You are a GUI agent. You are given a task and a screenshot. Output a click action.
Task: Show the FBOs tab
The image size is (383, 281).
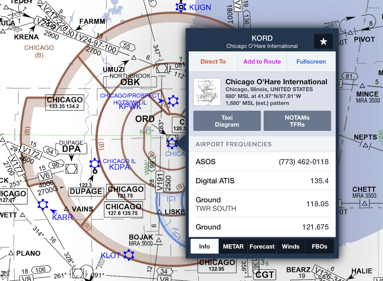tap(319, 247)
